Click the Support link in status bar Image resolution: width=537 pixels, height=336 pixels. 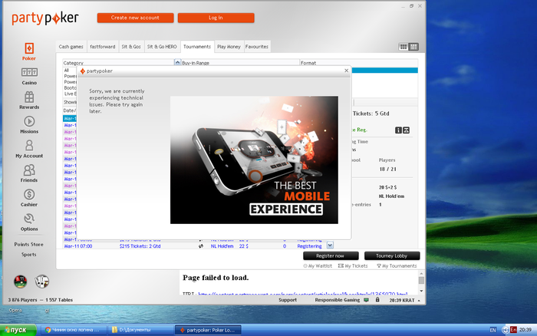point(288,300)
